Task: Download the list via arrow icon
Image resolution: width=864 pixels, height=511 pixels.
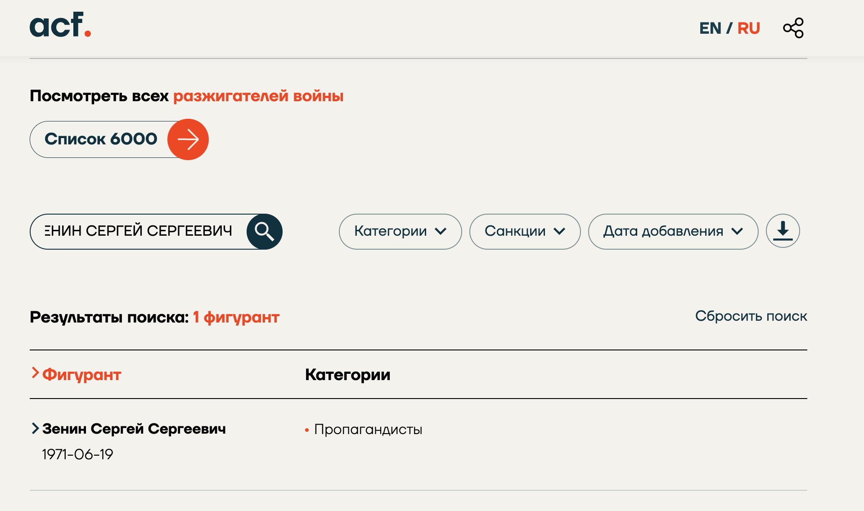Action: pos(783,231)
